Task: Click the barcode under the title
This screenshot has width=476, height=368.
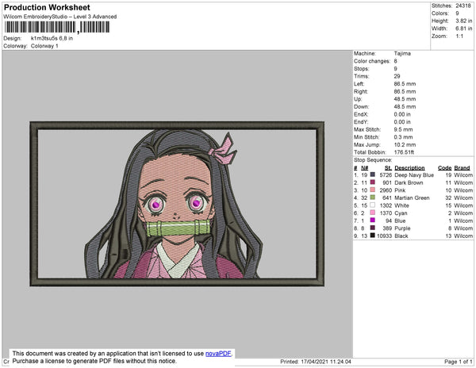Action: pyautogui.click(x=57, y=27)
